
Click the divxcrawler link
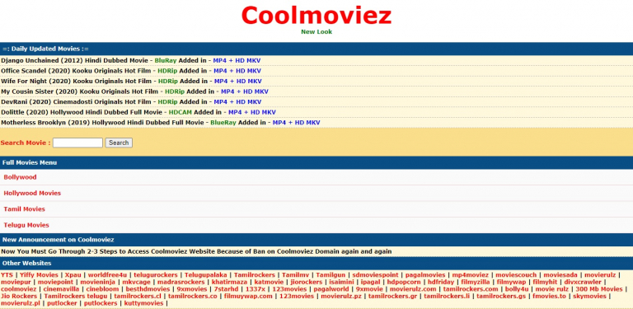(583, 282)
